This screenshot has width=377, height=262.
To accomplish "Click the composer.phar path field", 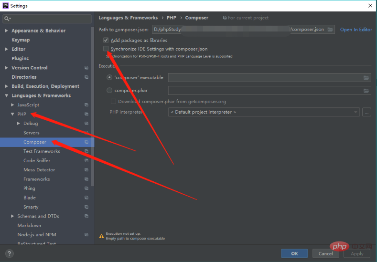I will [x=269, y=91].
